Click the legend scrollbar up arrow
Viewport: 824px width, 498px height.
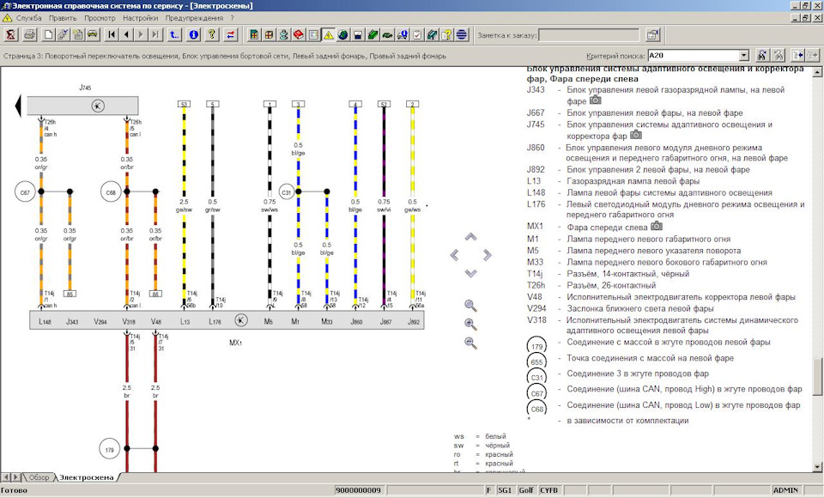coord(817,73)
